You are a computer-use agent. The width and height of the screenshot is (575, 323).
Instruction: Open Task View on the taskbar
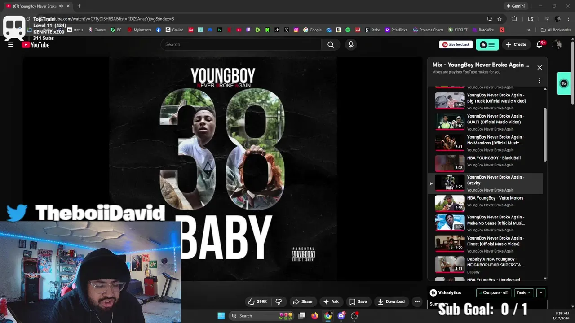[x=302, y=316]
